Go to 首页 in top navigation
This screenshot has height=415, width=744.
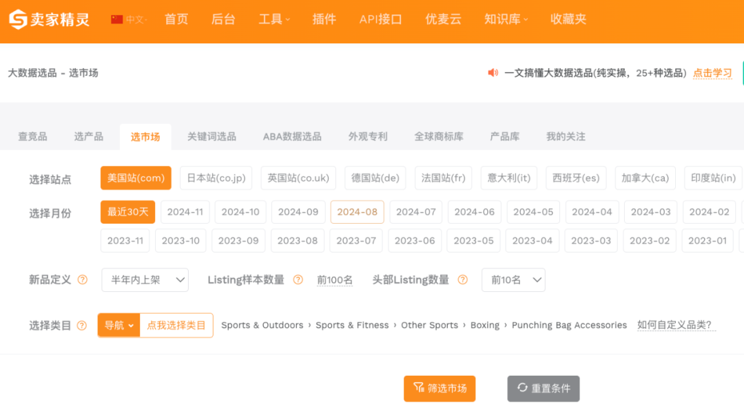click(x=176, y=19)
